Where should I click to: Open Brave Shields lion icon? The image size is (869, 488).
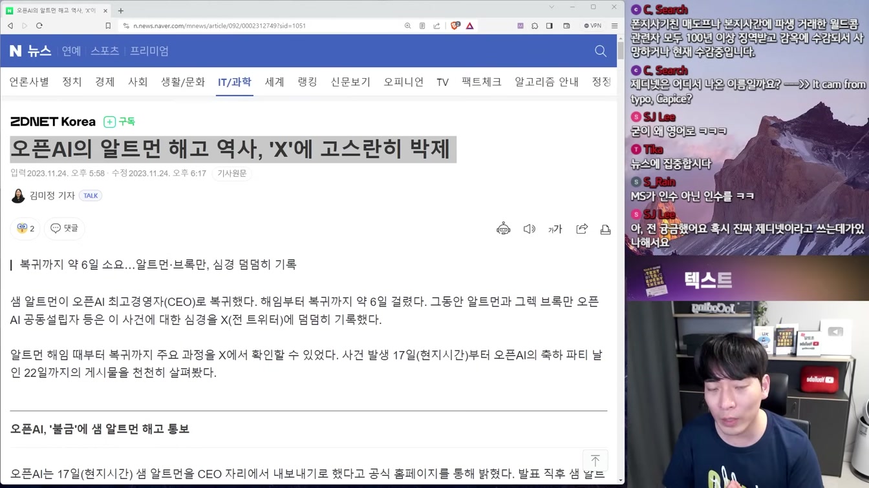[x=455, y=26]
